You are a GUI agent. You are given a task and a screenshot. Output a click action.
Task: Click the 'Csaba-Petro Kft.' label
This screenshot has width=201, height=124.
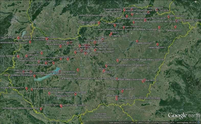pos(151,80)
